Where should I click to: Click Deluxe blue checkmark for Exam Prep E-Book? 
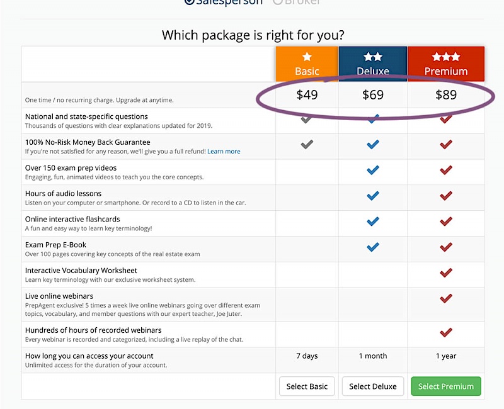373,247
